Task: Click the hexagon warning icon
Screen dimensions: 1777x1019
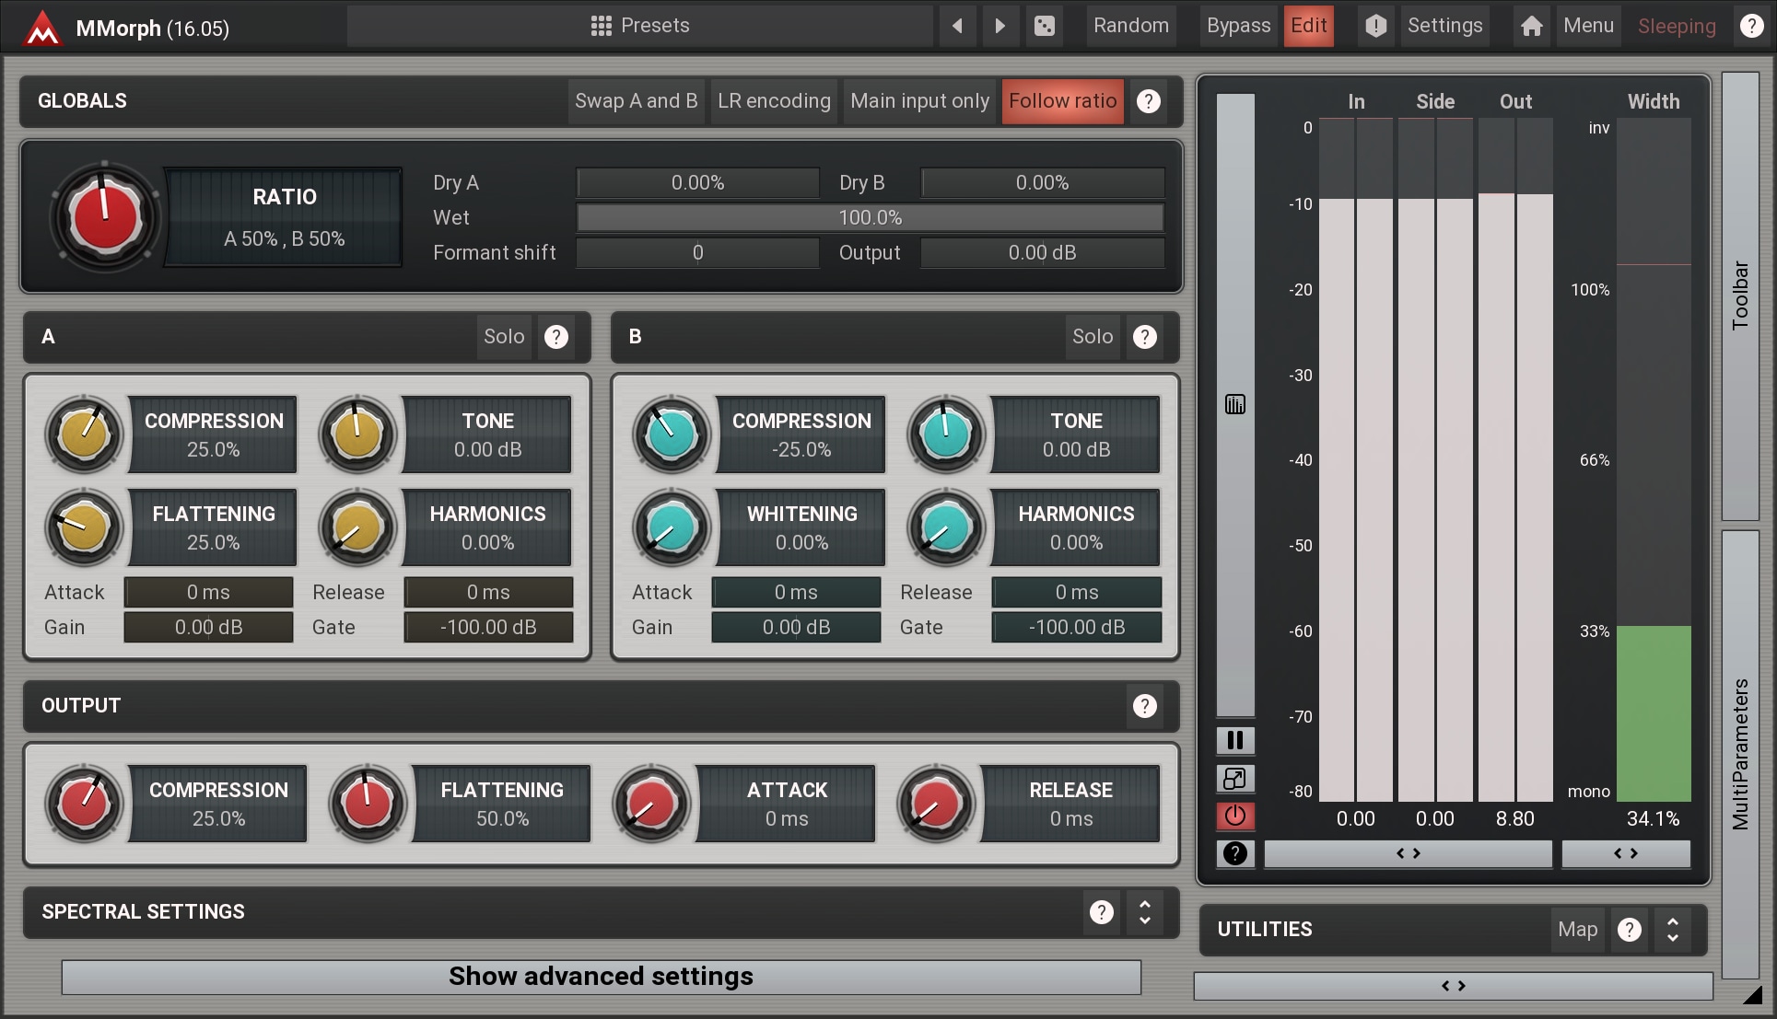Action: [x=1375, y=26]
